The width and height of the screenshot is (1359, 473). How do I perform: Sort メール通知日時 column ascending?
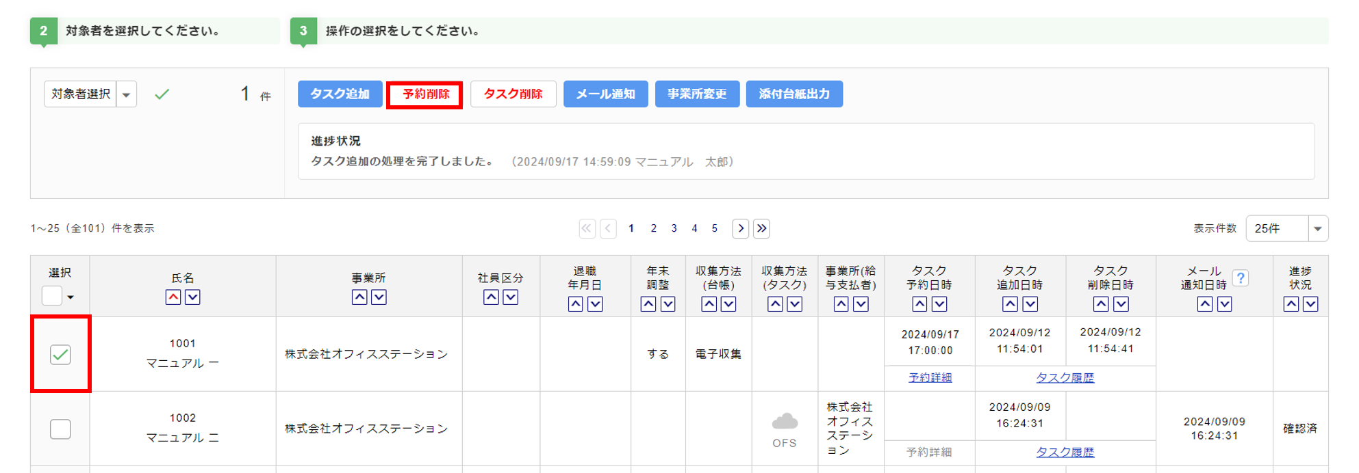(1205, 304)
